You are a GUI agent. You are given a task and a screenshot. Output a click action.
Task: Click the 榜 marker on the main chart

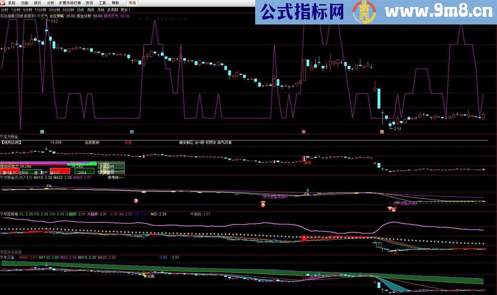[382, 132]
